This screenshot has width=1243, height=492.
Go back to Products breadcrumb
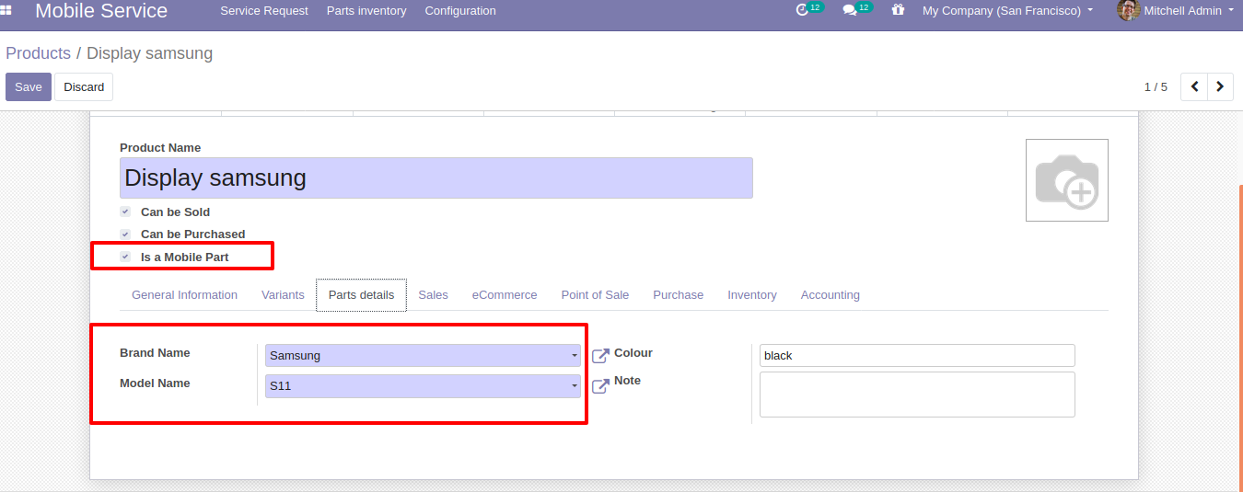38,53
